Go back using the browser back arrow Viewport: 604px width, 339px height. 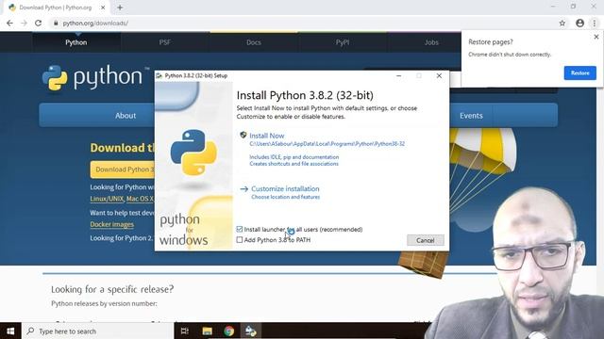[9, 23]
